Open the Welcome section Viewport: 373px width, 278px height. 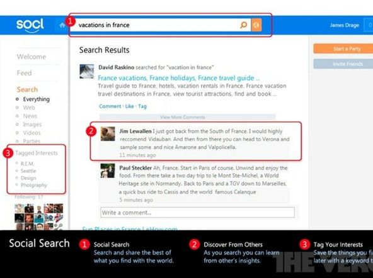click(x=32, y=57)
